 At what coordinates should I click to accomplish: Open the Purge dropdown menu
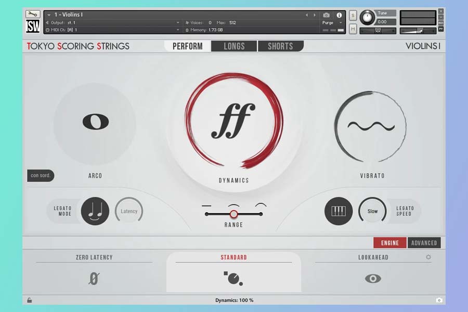(x=332, y=23)
